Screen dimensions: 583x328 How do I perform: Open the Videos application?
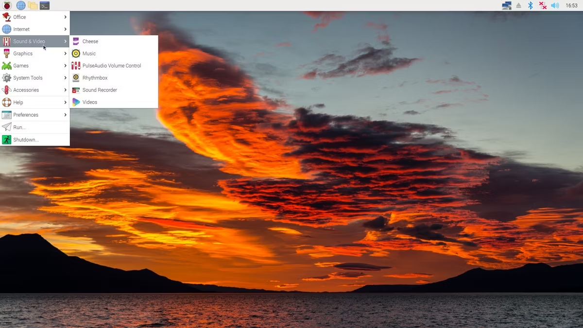(89, 102)
